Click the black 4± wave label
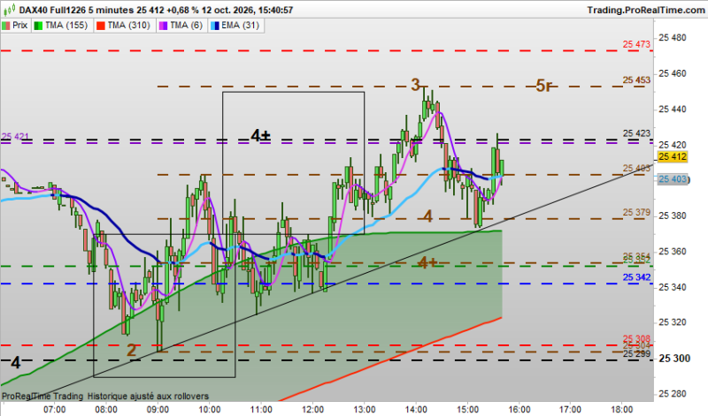Image resolution: width=708 pixels, height=416 pixels. pos(260,135)
